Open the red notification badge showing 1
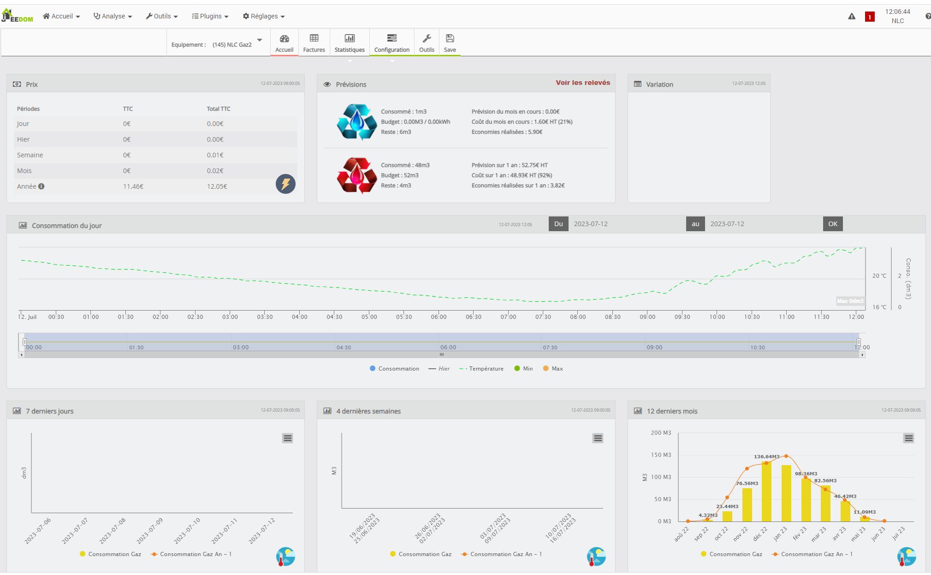931x575 pixels. (870, 17)
